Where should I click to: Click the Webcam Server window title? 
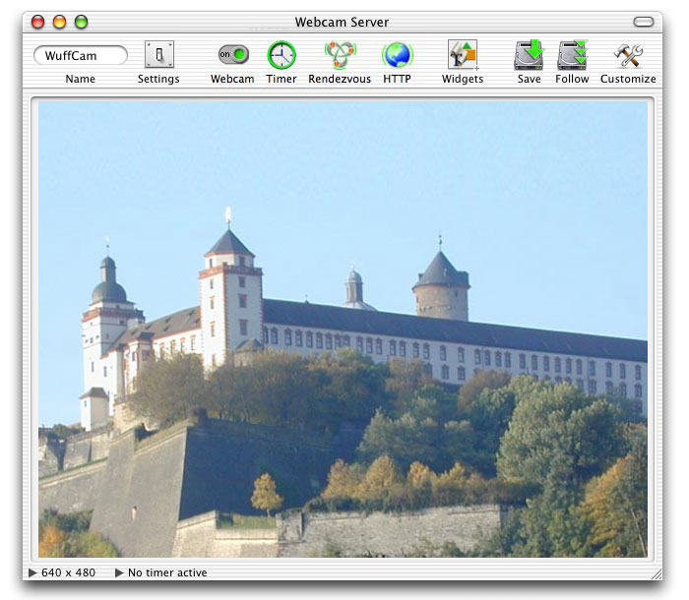click(x=343, y=22)
